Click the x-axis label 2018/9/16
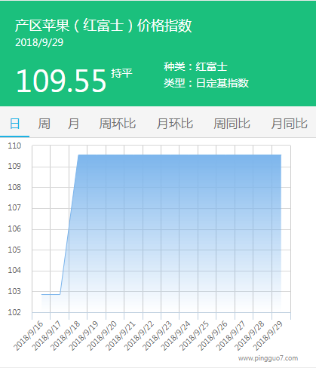This screenshot has width=316, height=368. point(29,336)
